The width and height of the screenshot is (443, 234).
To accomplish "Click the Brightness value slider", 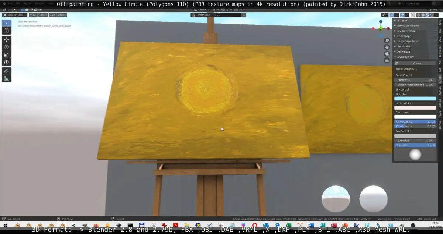I will click(415, 80).
